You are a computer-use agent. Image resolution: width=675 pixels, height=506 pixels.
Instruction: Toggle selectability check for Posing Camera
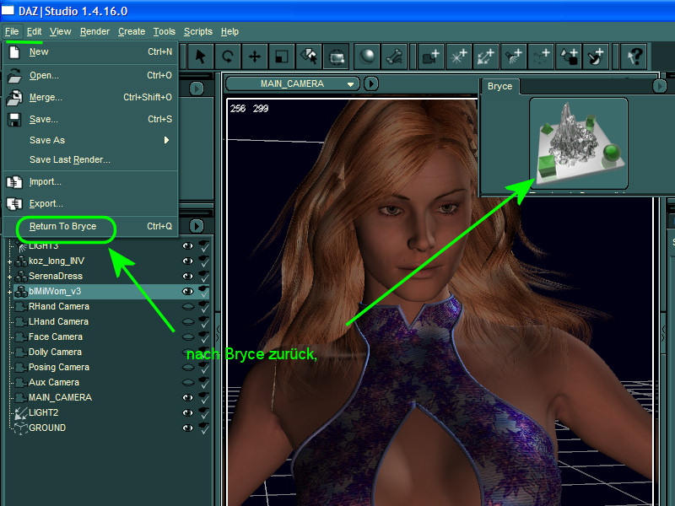coord(203,367)
